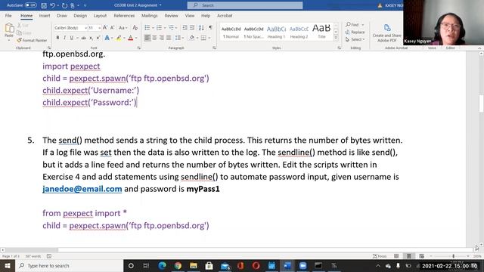
Task: Apply the Normal style
Action: pos(231,32)
